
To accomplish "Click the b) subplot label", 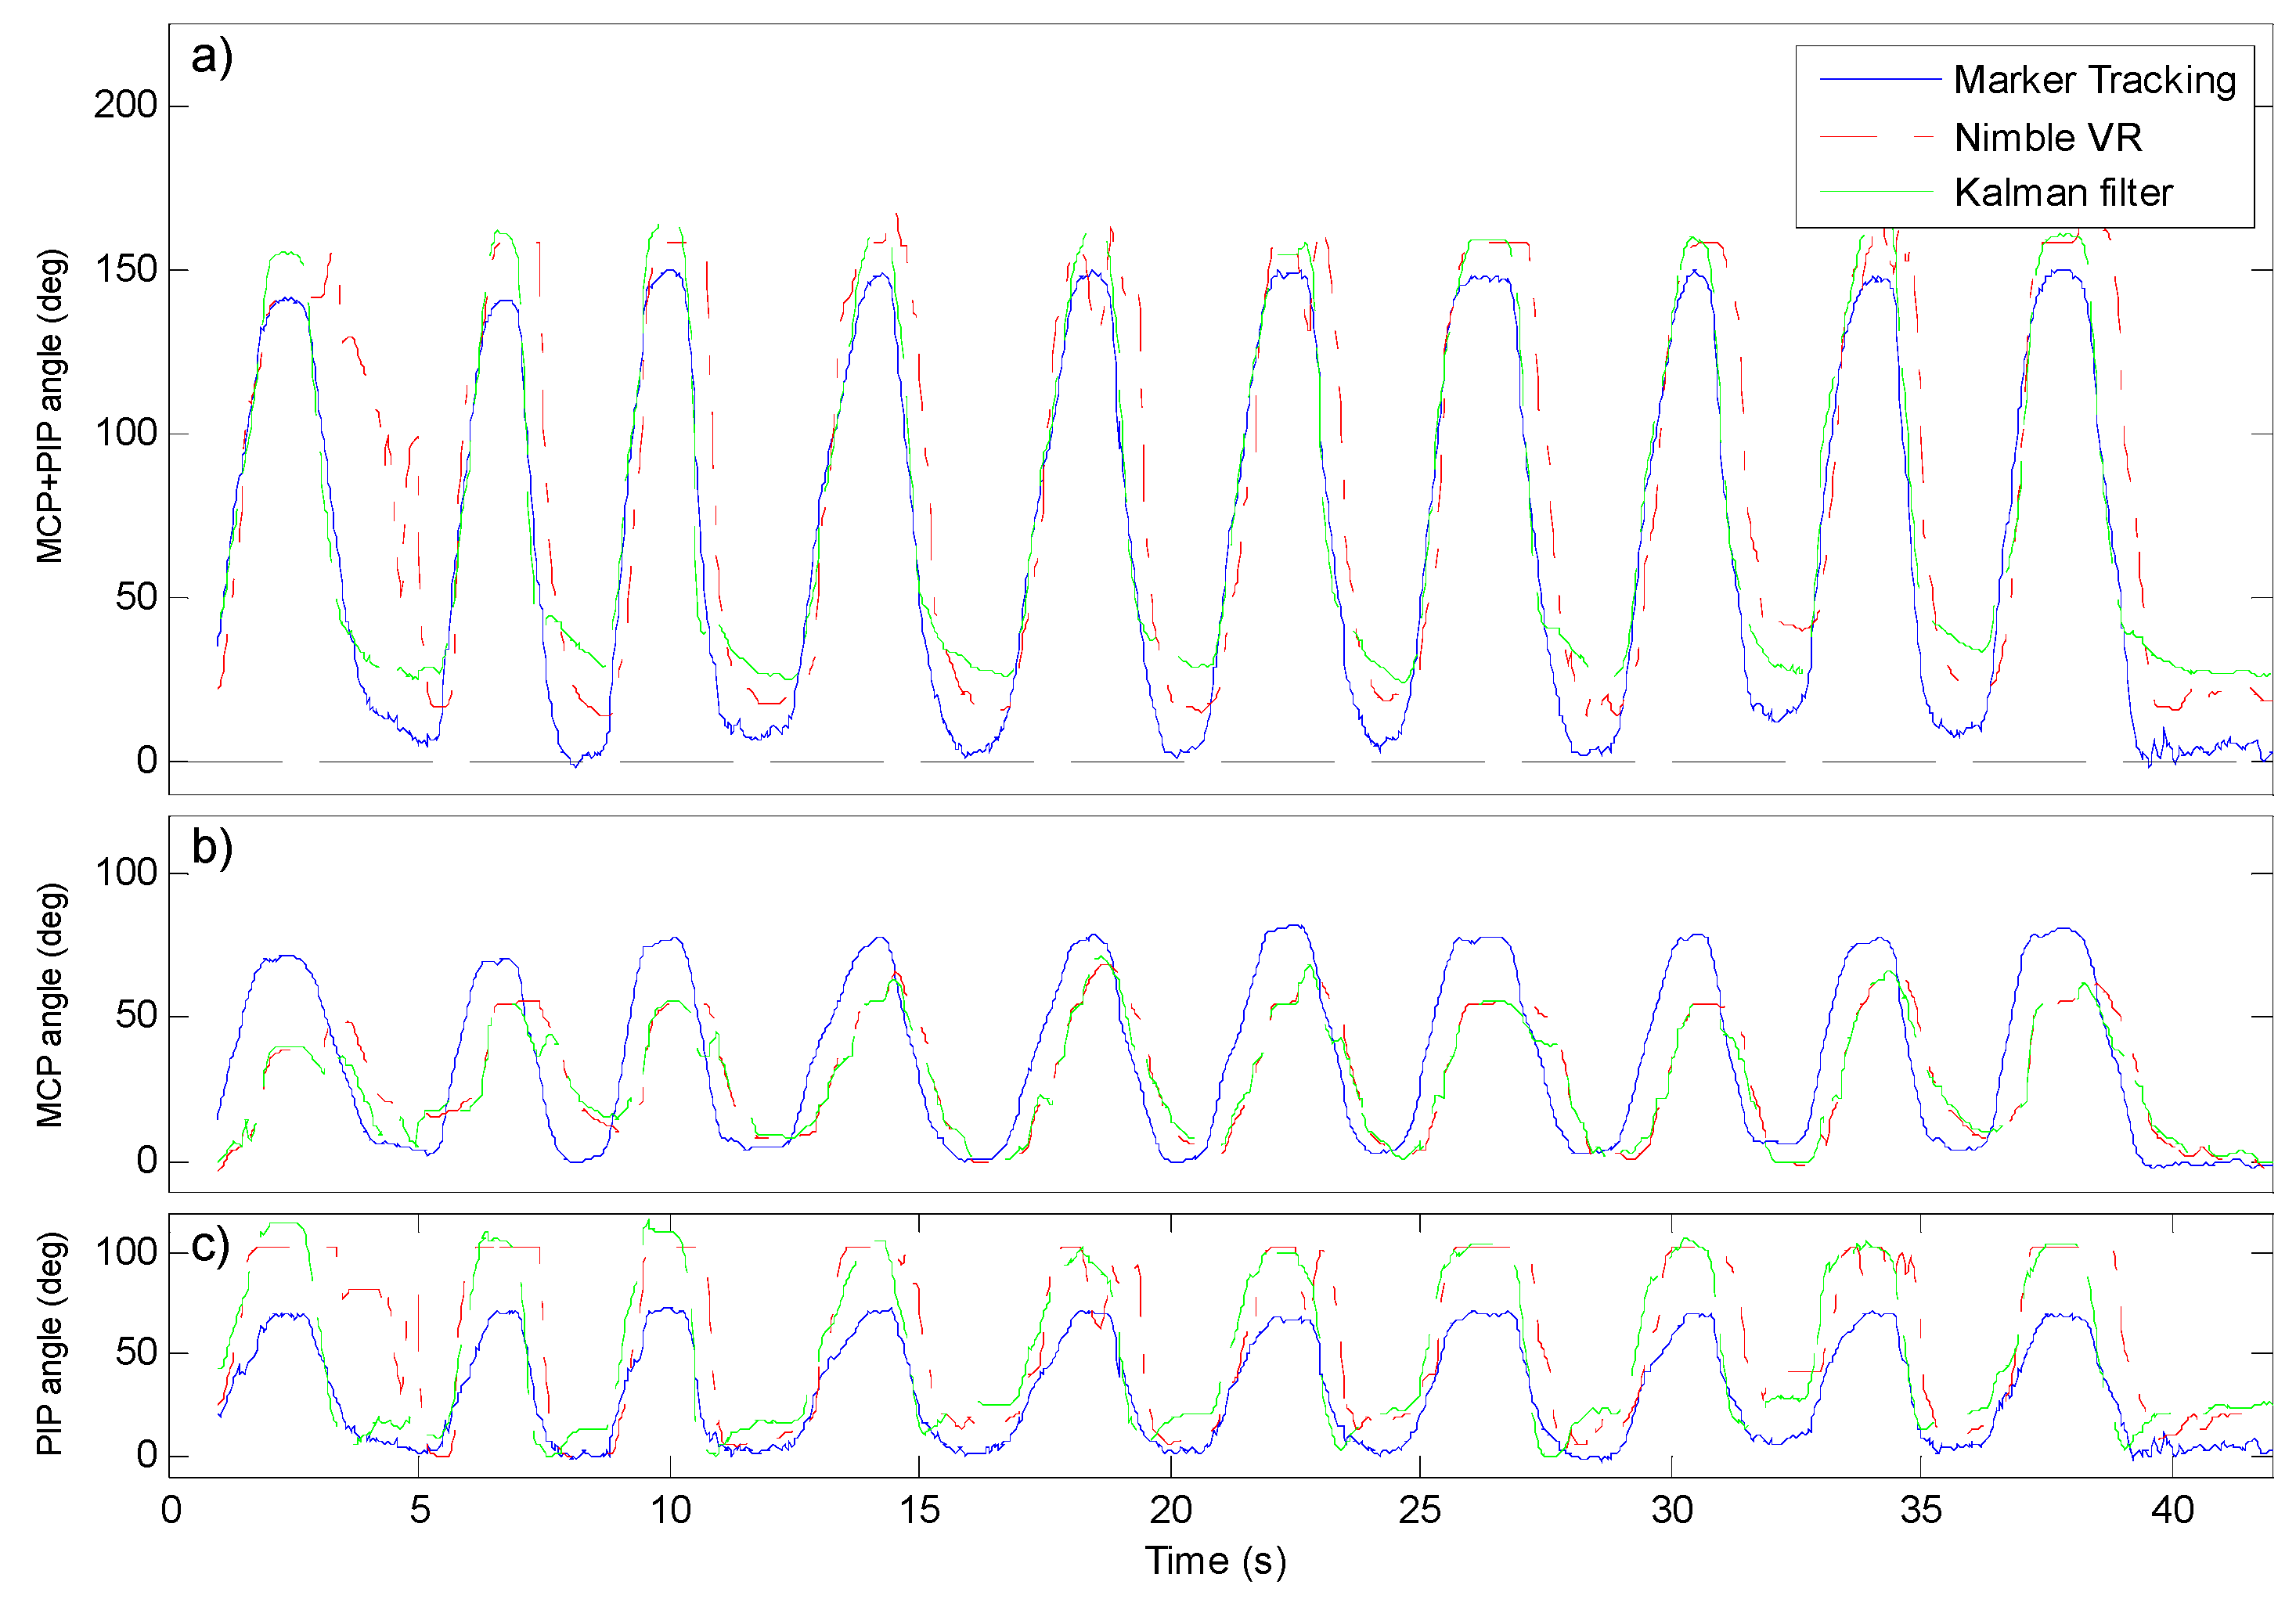I will tap(212, 847).
